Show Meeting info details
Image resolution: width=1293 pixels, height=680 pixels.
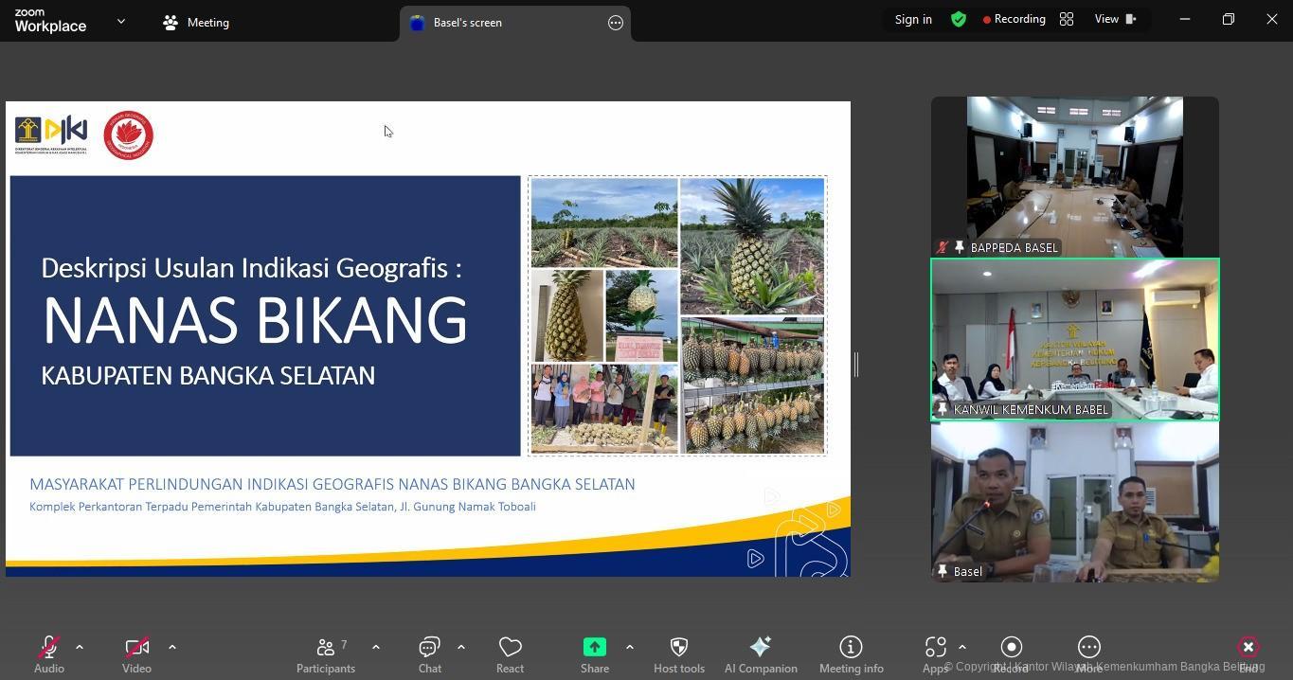[x=851, y=654]
